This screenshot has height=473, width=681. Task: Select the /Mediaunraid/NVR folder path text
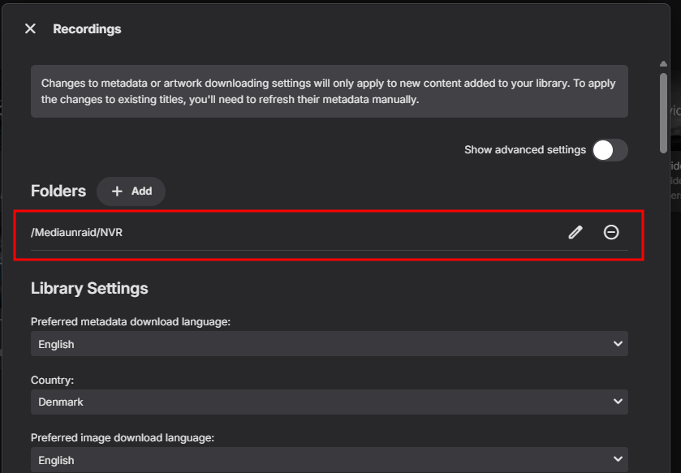(x=77, y=233)
